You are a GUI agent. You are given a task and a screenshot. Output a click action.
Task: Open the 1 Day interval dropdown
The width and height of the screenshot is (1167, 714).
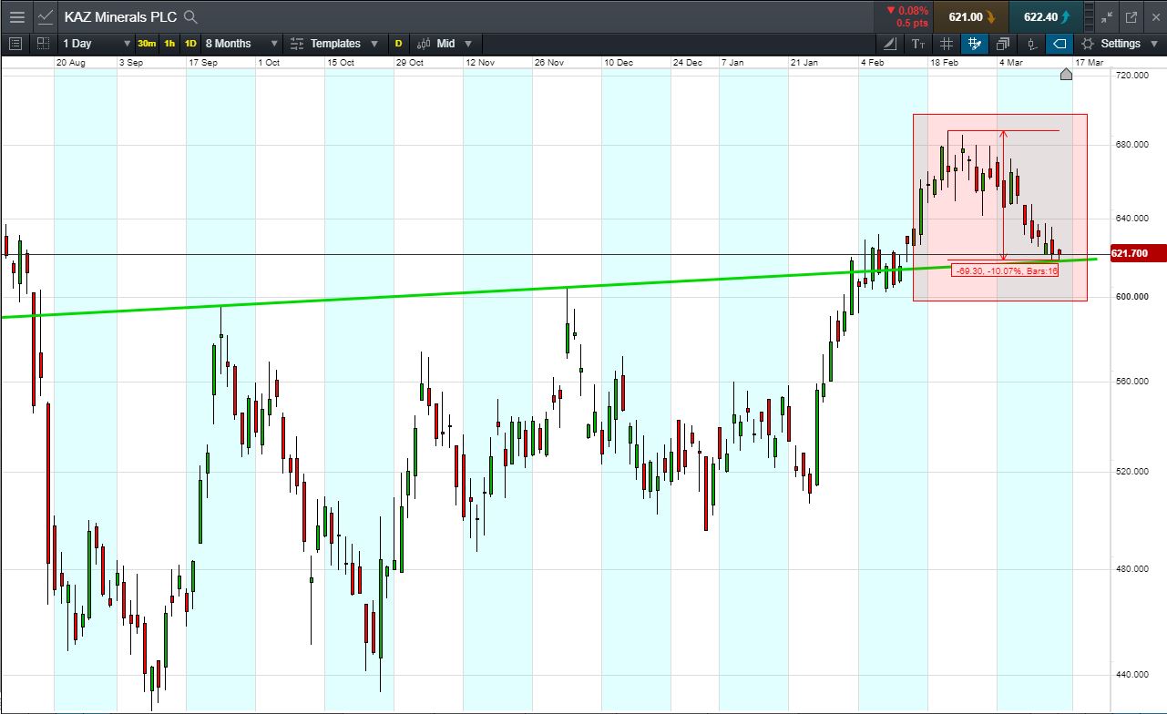tap(96, 43)
